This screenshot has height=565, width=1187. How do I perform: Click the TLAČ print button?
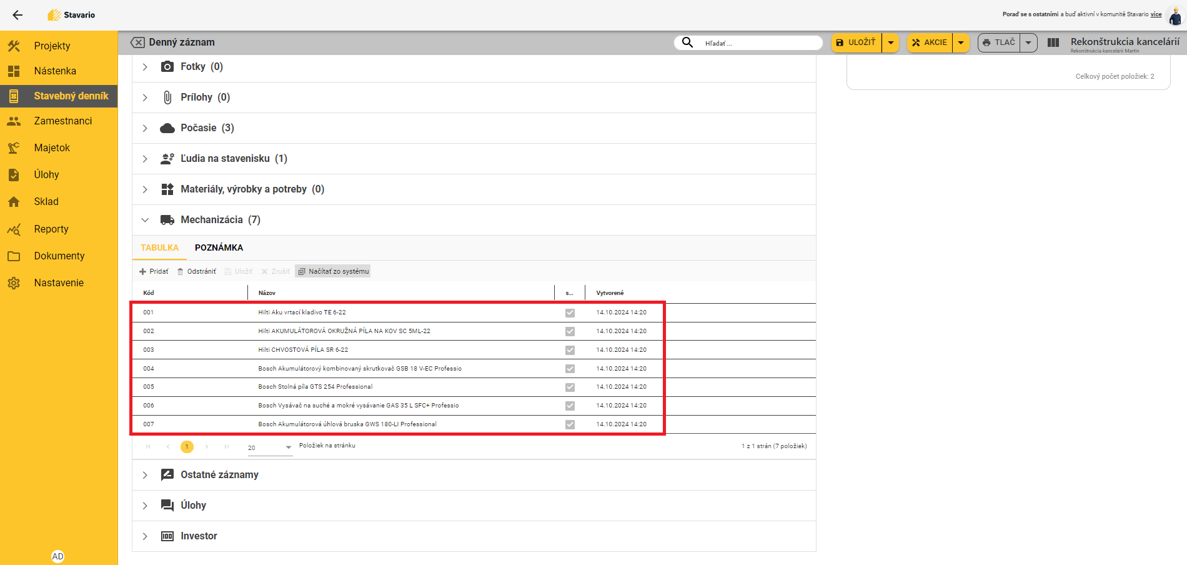pos(998,42)
